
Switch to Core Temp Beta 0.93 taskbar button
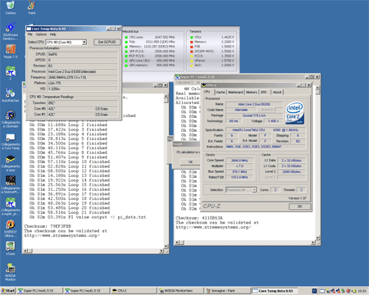click(274, 291)
